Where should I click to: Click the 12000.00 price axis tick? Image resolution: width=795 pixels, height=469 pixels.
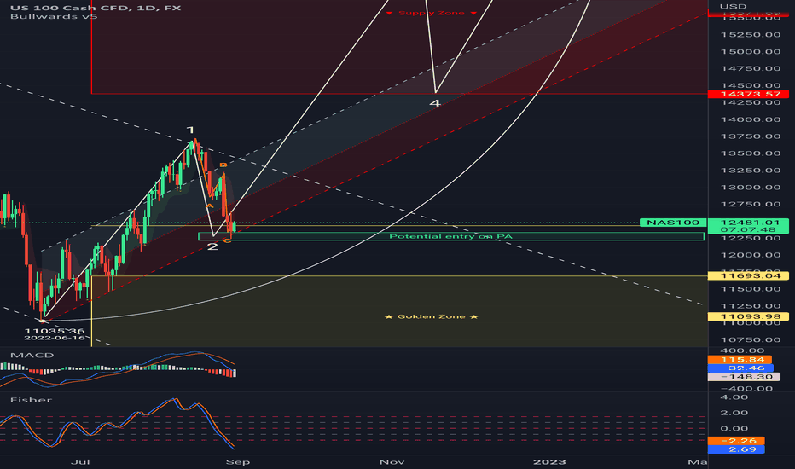[751, 255]
